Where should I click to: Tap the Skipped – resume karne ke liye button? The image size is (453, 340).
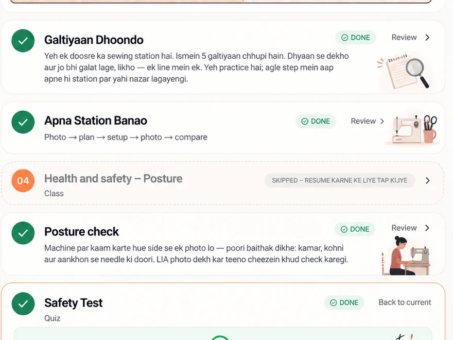(340, 180)
